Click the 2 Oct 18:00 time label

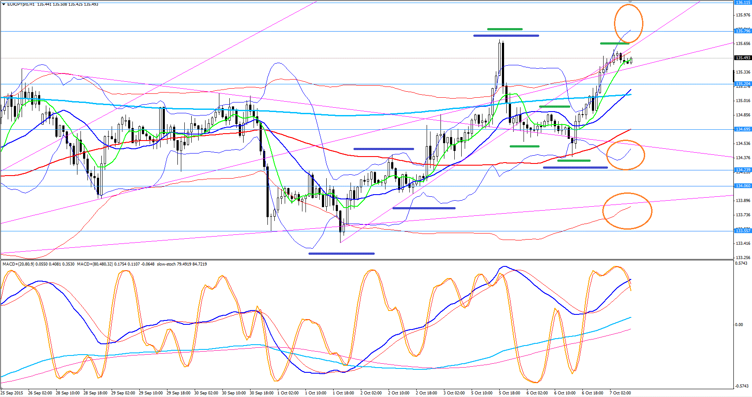[426, 393]
